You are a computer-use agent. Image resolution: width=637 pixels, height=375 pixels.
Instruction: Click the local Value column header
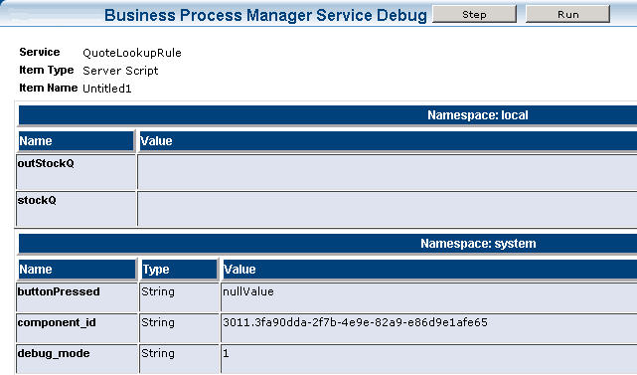click(388, 141)
